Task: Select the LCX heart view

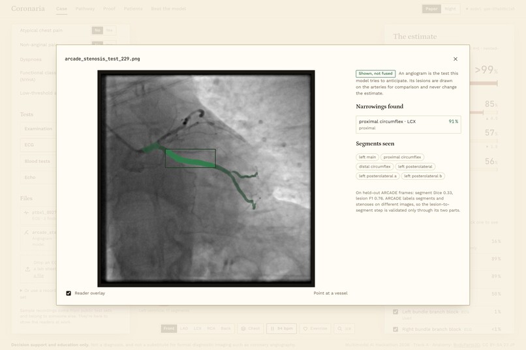Action: coord(198,328)
